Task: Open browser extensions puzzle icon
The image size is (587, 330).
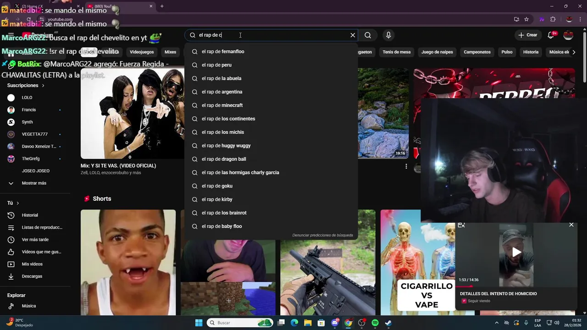Action: [553, 19]
